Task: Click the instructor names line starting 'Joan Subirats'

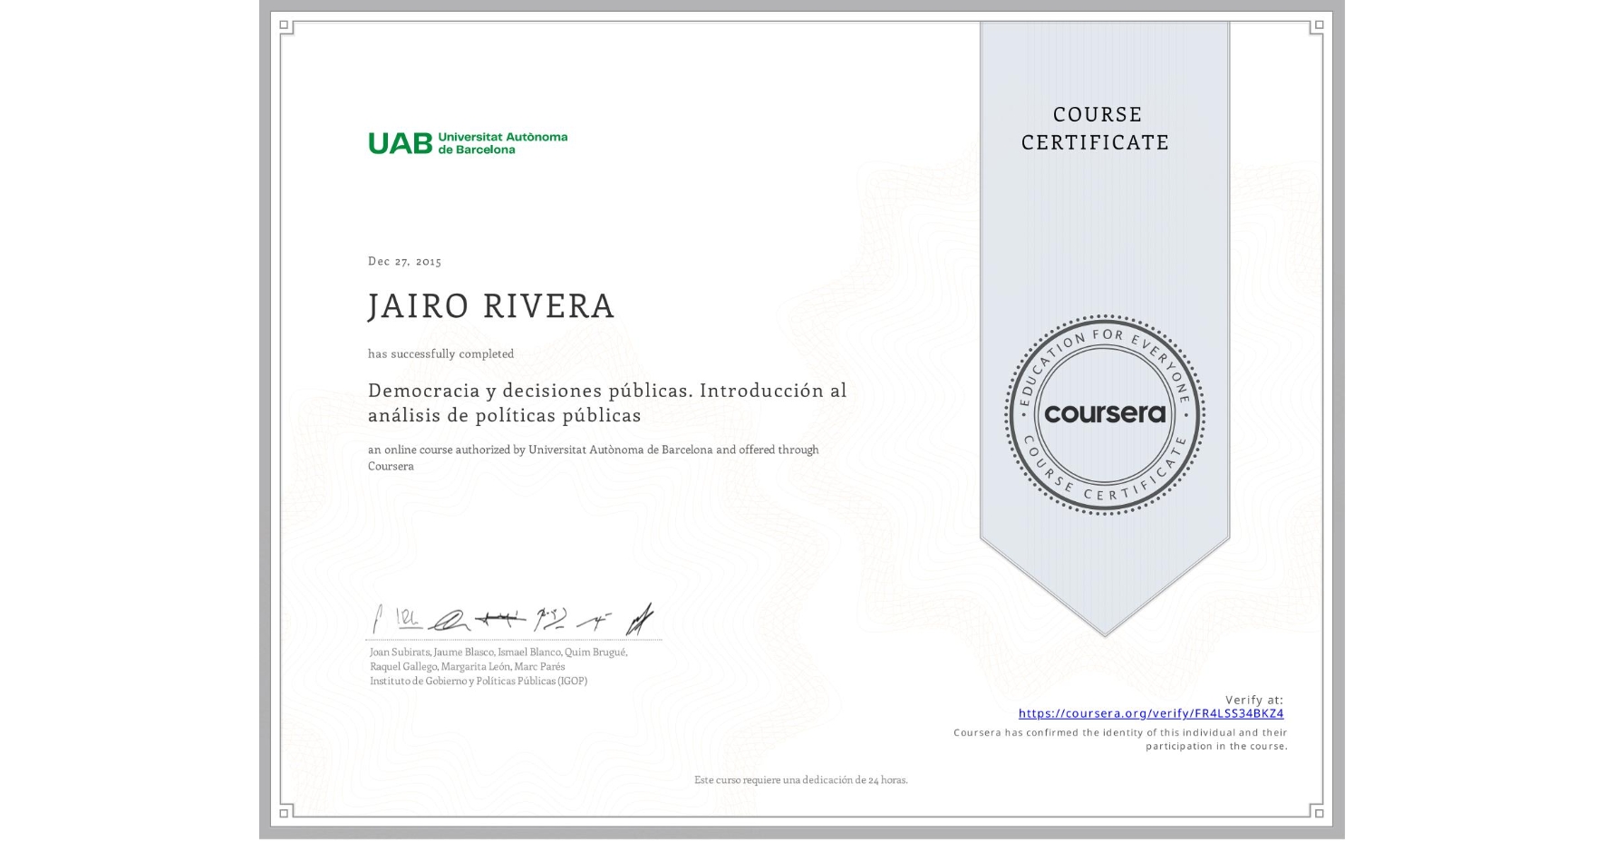Action: (x=498, y=652)
